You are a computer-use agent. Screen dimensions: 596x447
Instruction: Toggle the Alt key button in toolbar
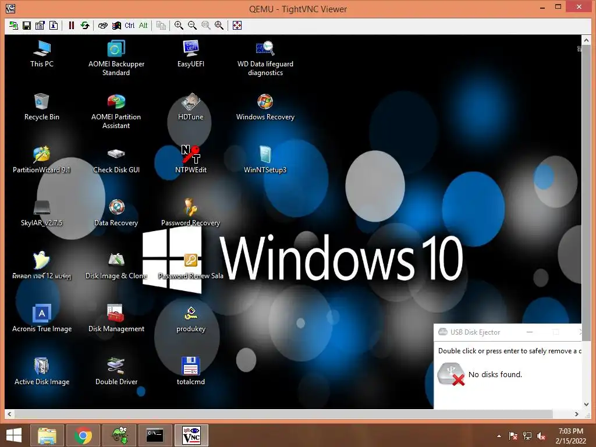143,26
